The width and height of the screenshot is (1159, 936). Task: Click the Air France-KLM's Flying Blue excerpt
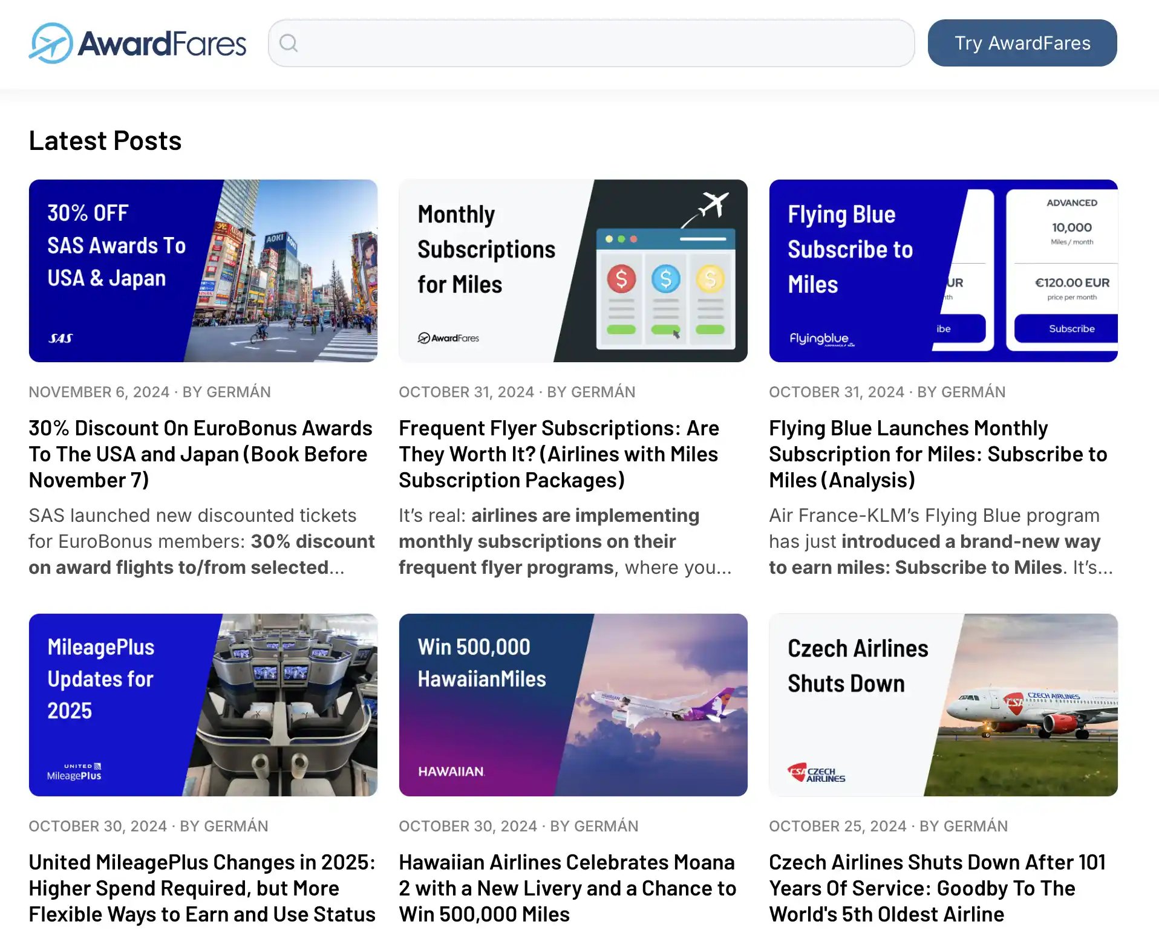click(x=941, y=541)
